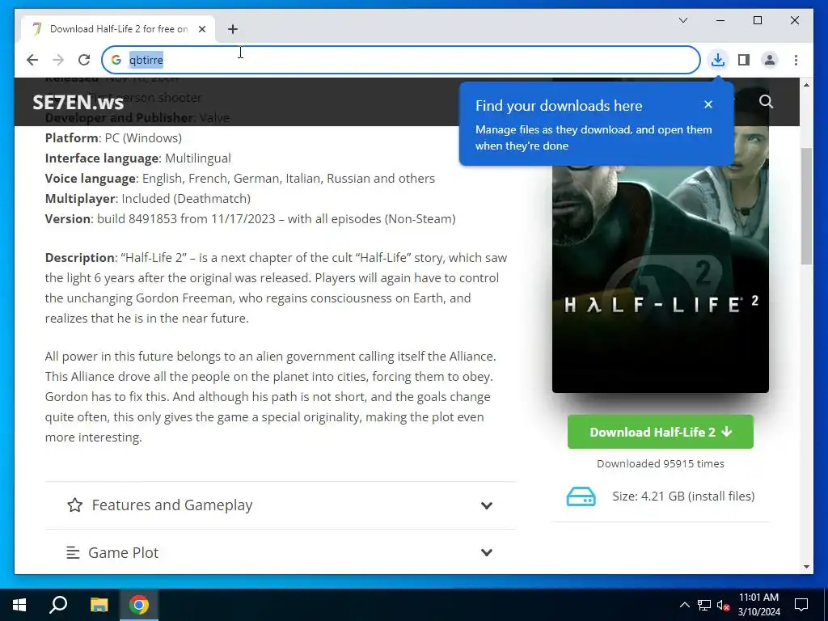
Task: Open the taskbar clock showing 11:01 AM
Action: (x=758, y=605)
